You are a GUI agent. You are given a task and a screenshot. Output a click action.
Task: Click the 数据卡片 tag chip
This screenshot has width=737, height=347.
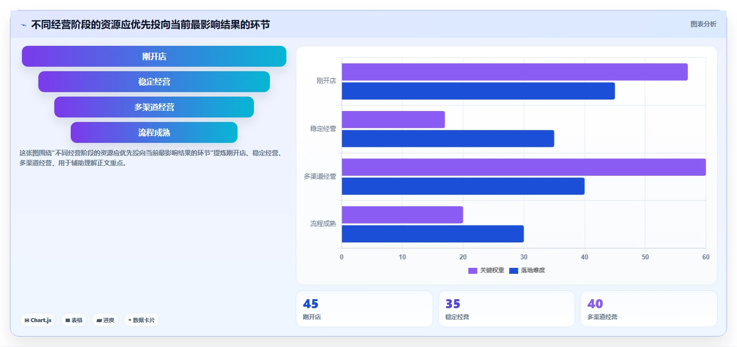coord(141,320)
